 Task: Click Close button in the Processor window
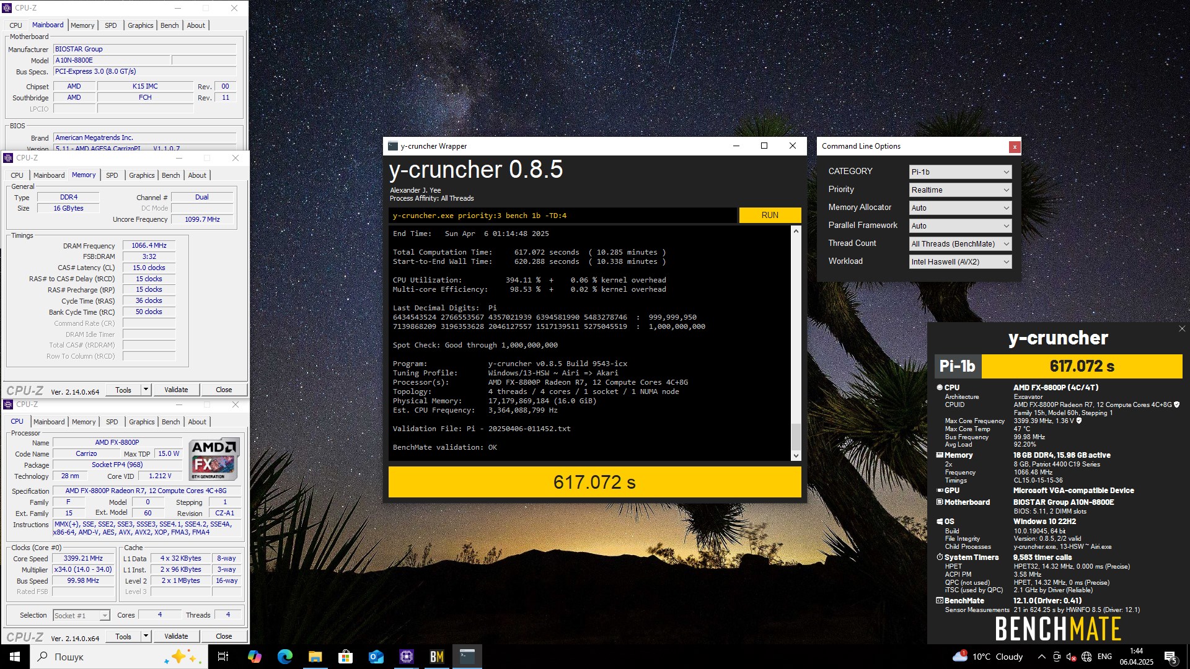coord(224,636)
